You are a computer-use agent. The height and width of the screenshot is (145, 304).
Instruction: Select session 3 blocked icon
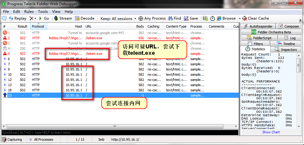click(x=5, y=43)
